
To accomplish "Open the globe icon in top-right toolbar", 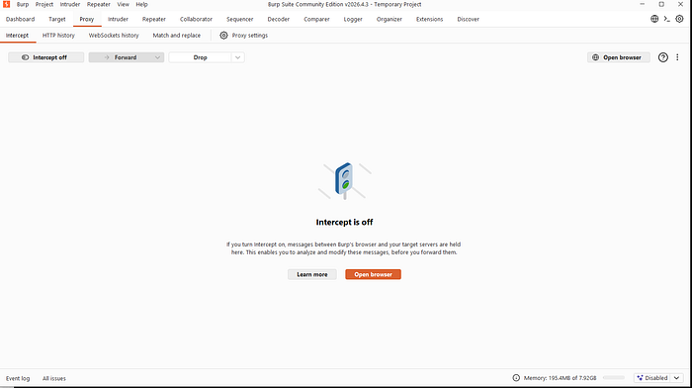I will (654, 19).
